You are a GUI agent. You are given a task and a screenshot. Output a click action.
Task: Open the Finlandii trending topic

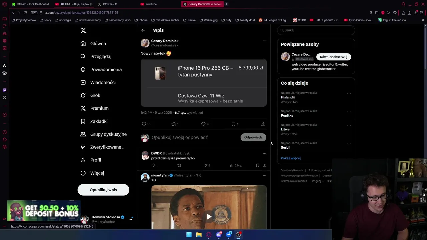tap(288, 97)
